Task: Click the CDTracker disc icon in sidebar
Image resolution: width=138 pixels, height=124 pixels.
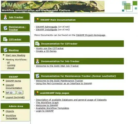Action: 5,39
